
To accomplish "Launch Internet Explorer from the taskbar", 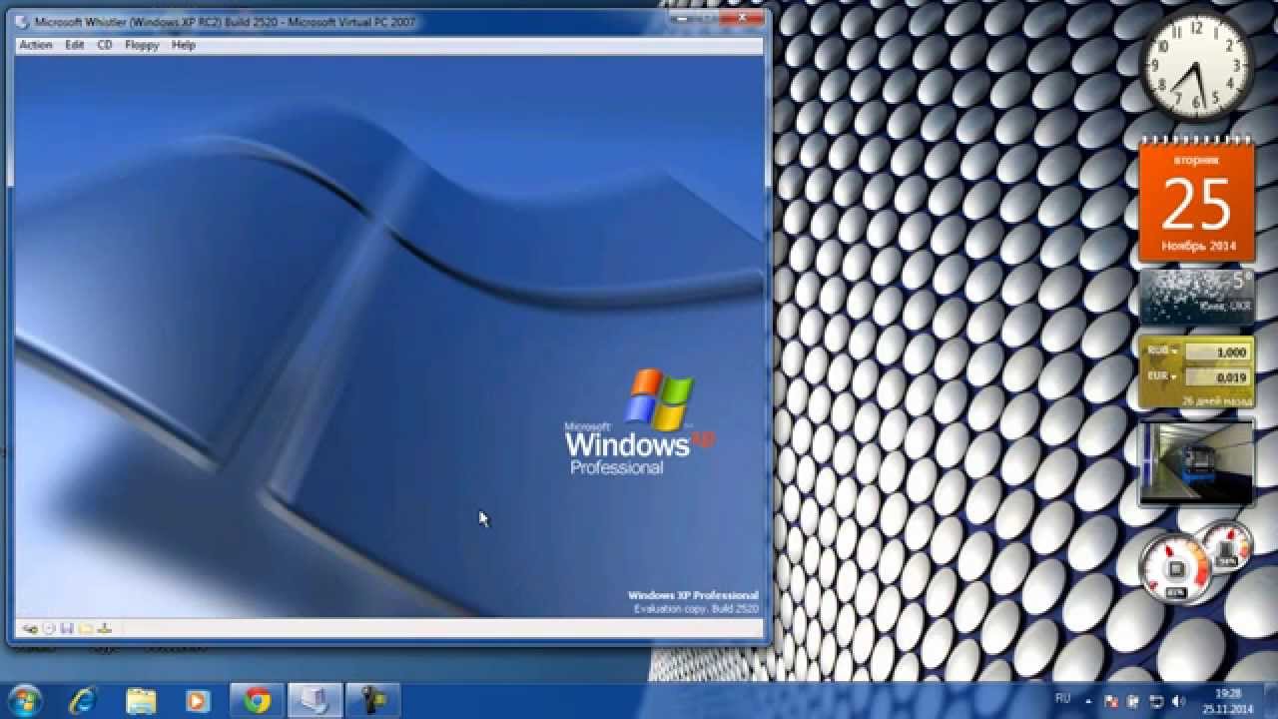I will click(84, 701).
